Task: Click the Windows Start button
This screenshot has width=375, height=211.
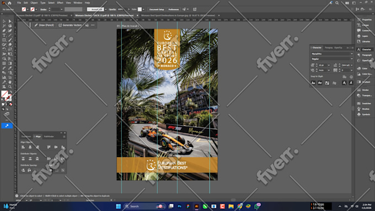Action: tap(119, 206)
